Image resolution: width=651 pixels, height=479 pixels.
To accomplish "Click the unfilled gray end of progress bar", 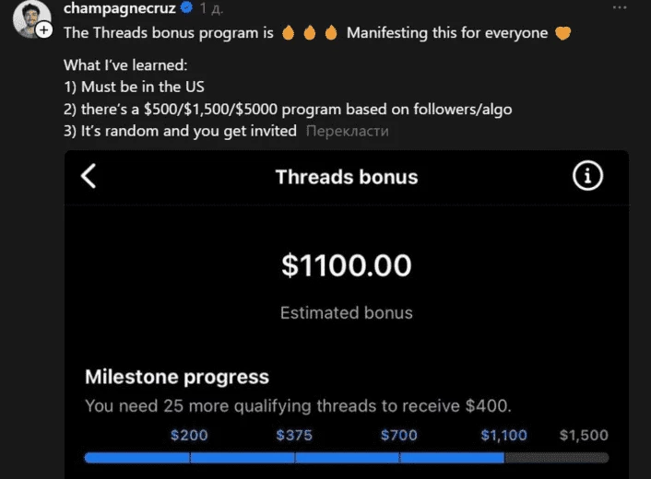I will pyautogui.click(x=556, y=458).
